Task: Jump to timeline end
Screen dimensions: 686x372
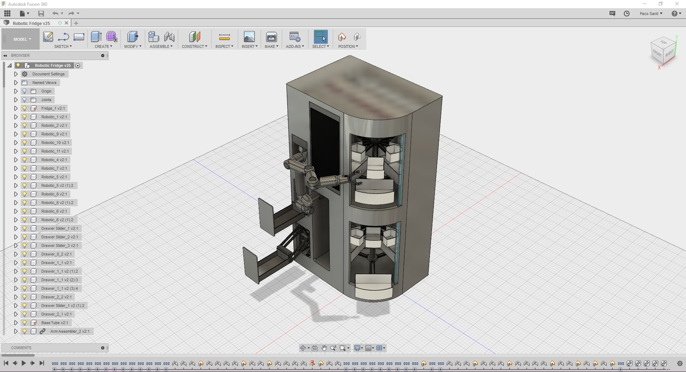Action: click(x=42, y=363)
